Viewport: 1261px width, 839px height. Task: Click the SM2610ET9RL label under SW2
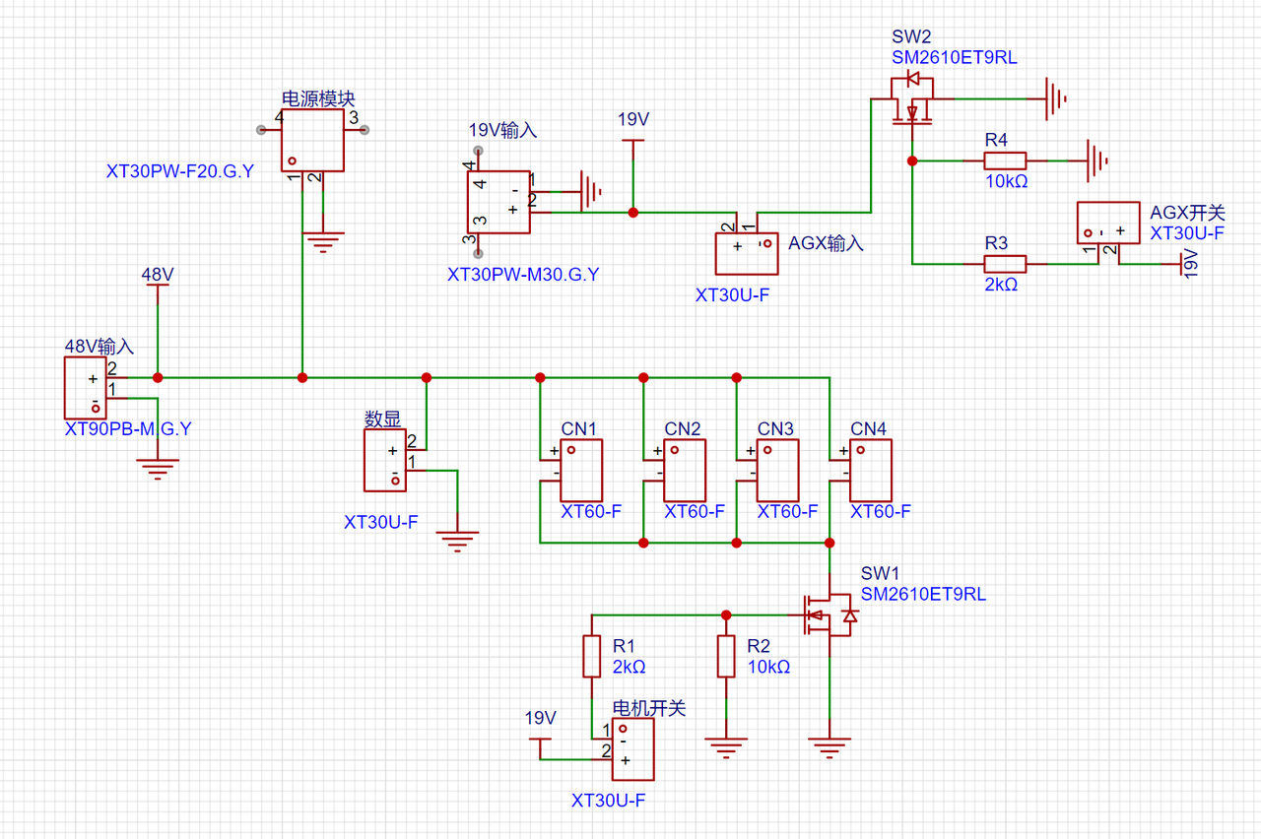tap(955, 58)
